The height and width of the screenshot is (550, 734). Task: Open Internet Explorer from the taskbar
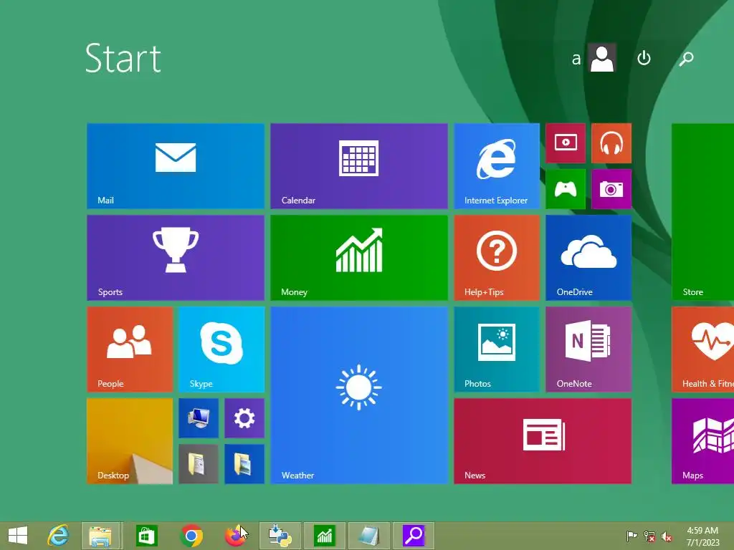click(x=58, y=536)
